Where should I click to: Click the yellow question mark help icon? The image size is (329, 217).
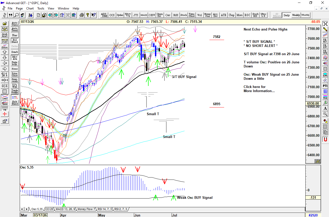click(x=88, y=15)
